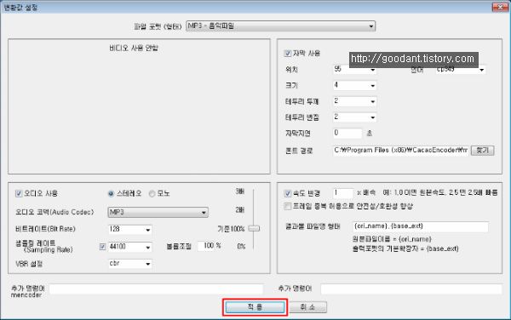
Task: Click the right-side 추가 명령어 input field
Action: tap(411, 289)
